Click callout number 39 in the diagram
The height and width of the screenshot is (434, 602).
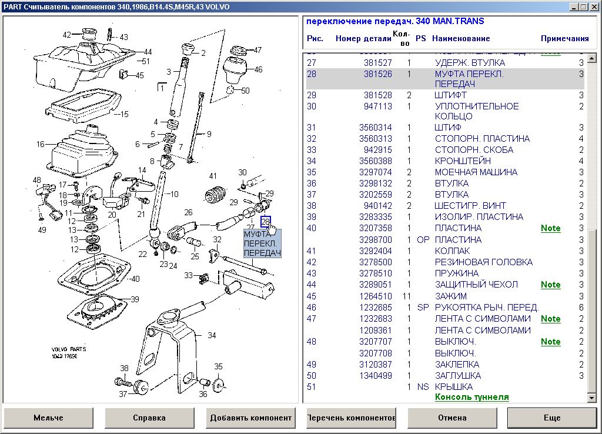tap(135, 299)
